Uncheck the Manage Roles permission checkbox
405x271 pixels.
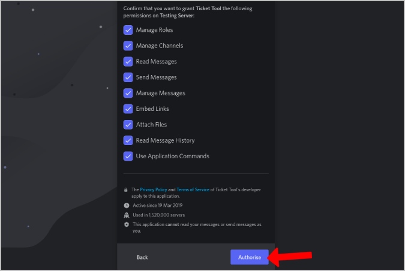pyautogui.click(x=128, y=30)
